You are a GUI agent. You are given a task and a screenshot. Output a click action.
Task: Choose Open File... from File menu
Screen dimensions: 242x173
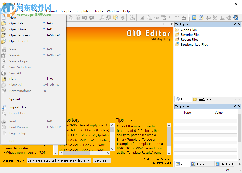point(33,23)
